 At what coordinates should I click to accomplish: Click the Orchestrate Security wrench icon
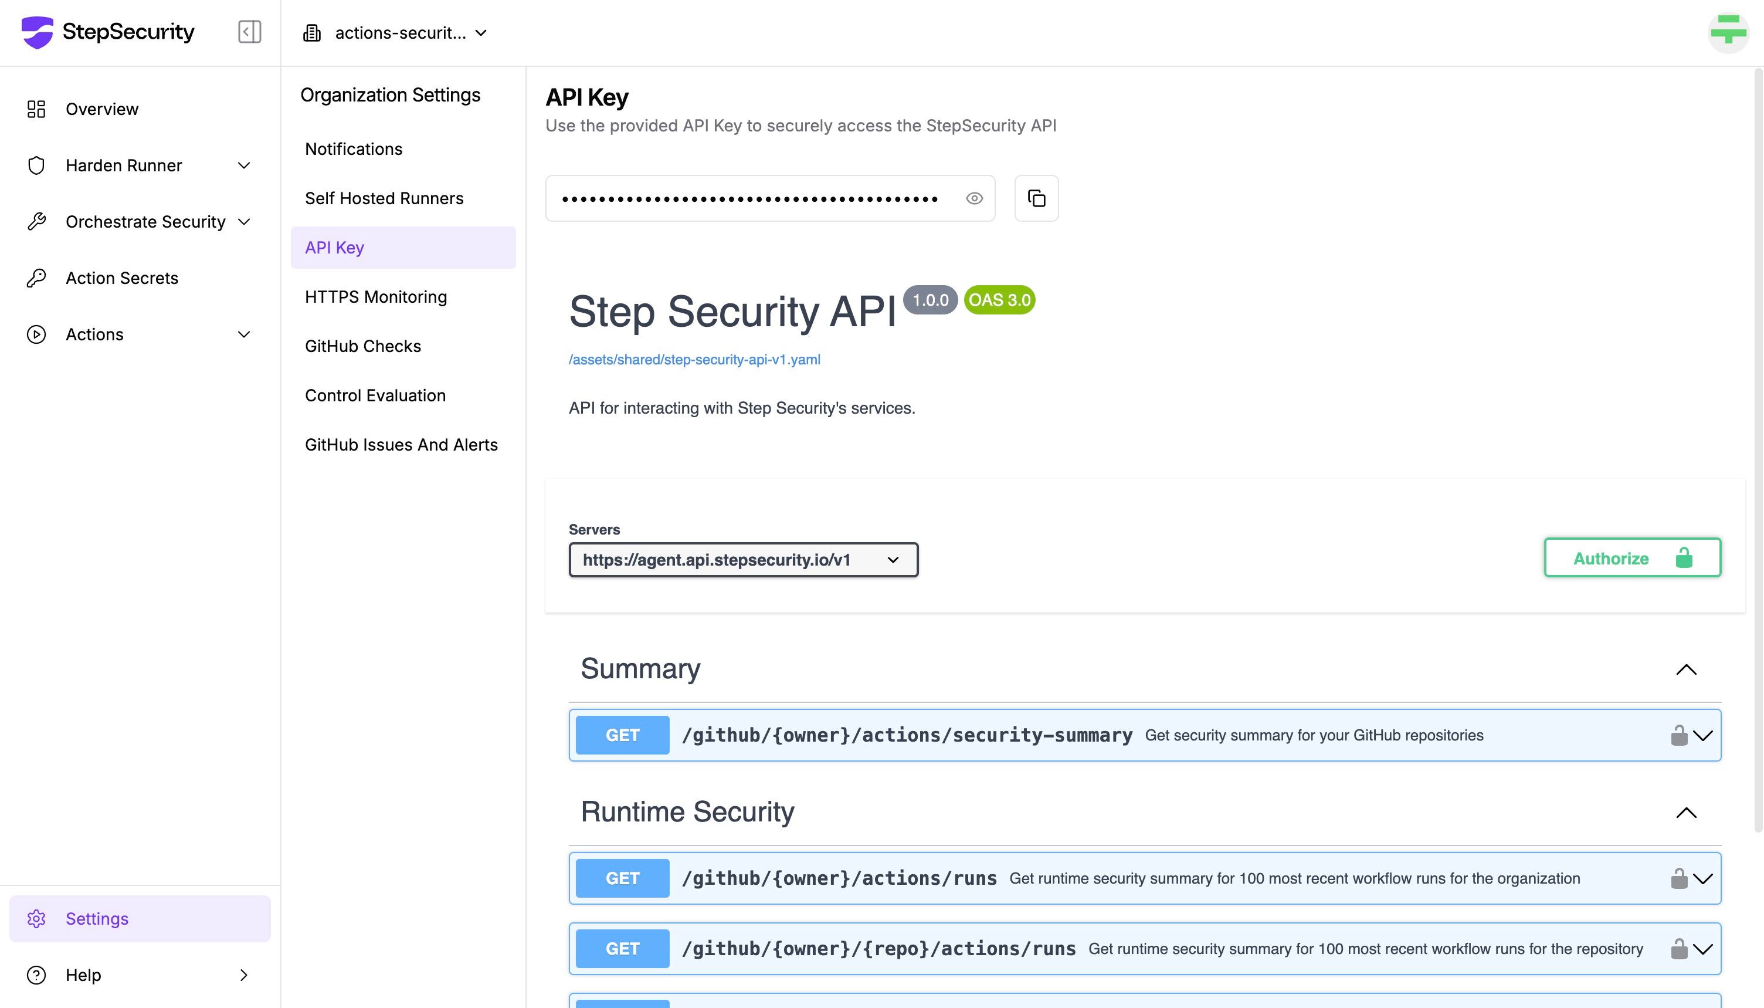point(36,222)
